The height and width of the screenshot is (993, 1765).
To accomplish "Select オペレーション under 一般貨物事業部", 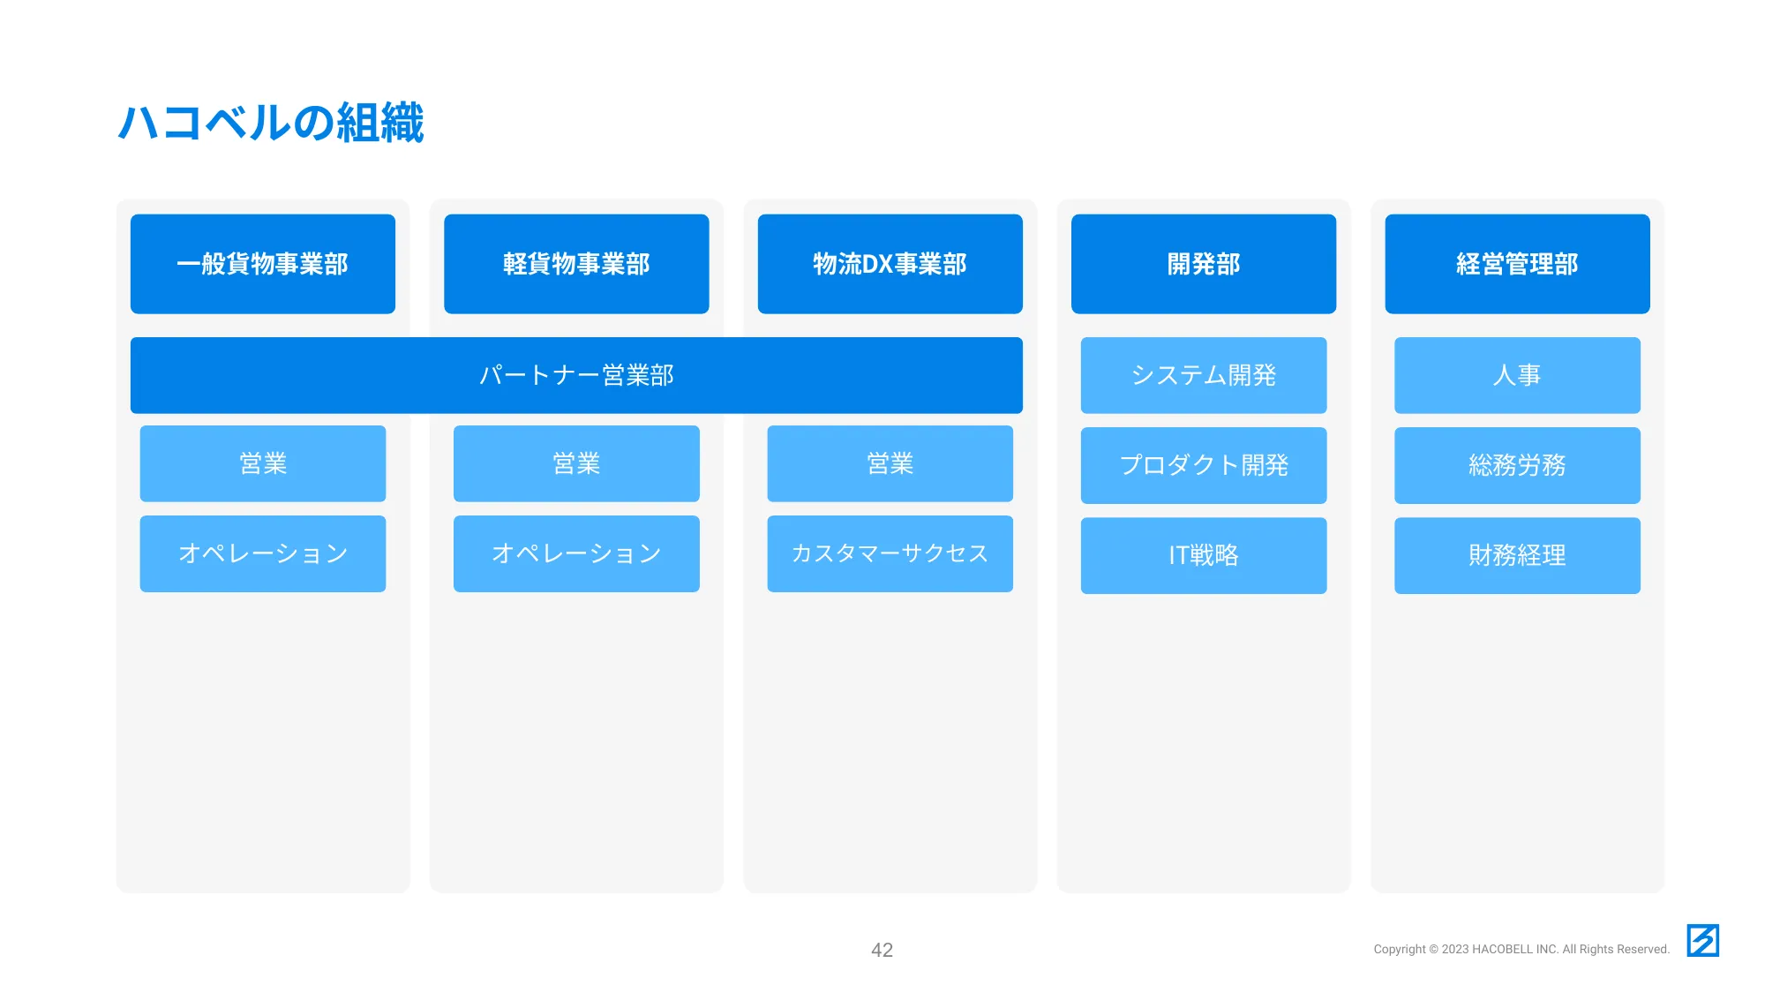I will [263, 553].
